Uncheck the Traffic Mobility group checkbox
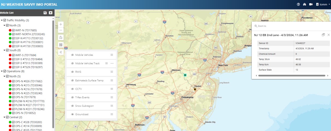Image resolution: width=331 pixels, height=131 pixels. 5,20
